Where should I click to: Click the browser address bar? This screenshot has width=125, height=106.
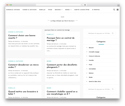pos(59,5)
